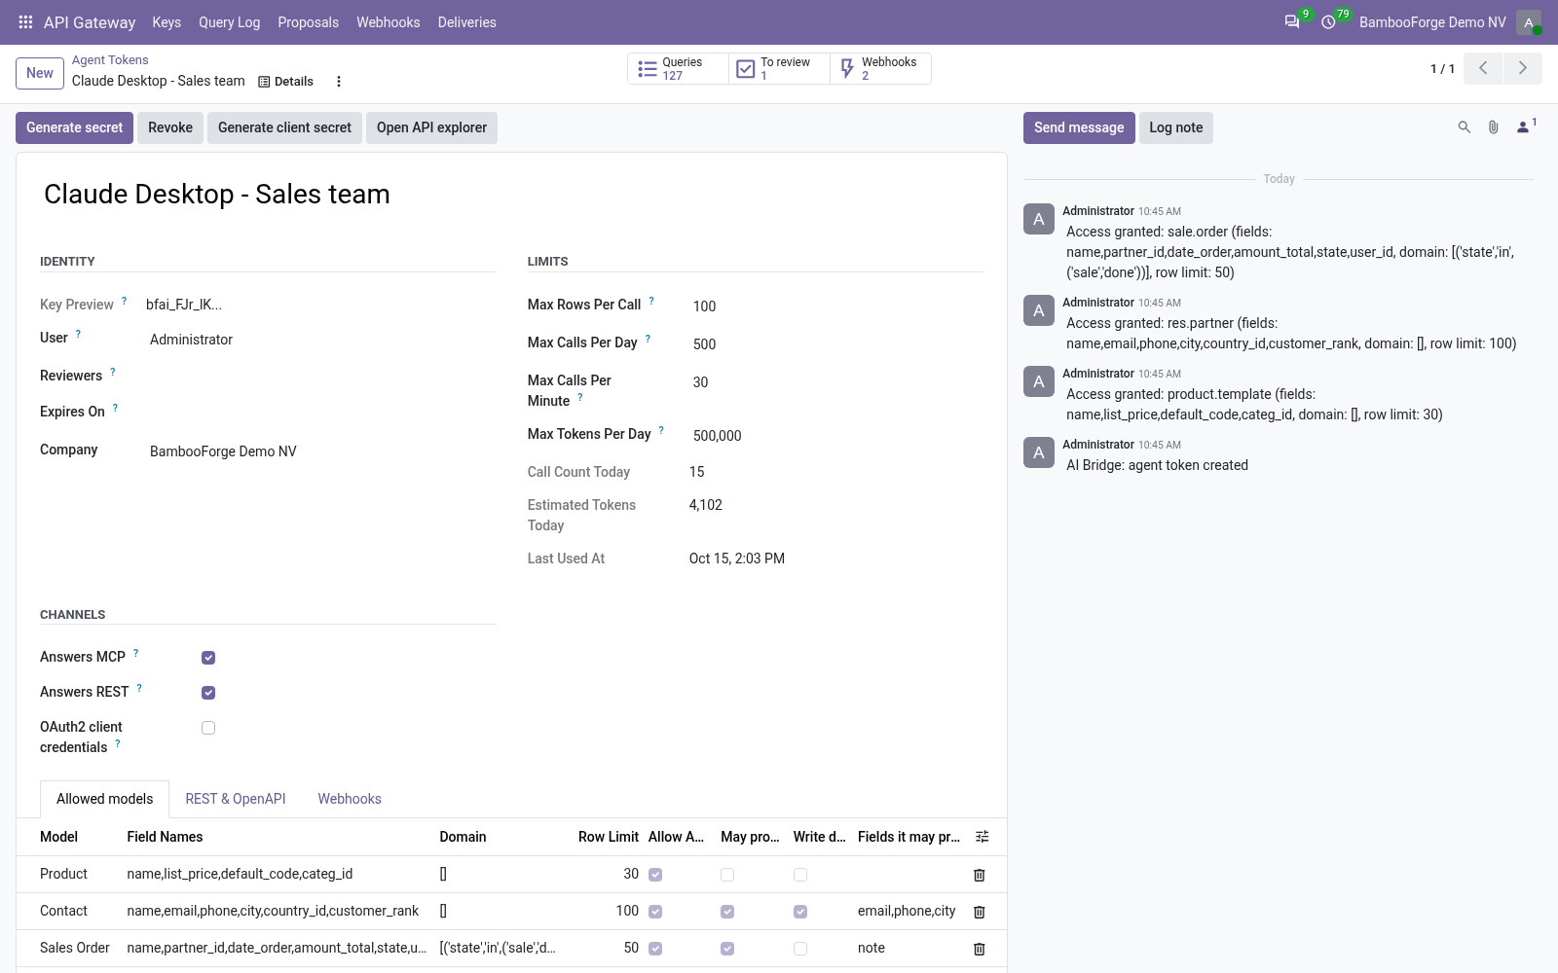The height and width of the screenshot is (973, 1558).
Task: Toggle Write d... checkbox for Sales Order row
Action: tap(800, 949)
